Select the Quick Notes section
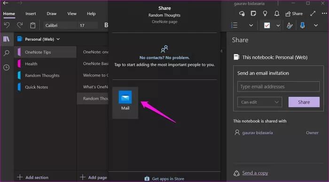329x182 pixels. click(45, 87)
